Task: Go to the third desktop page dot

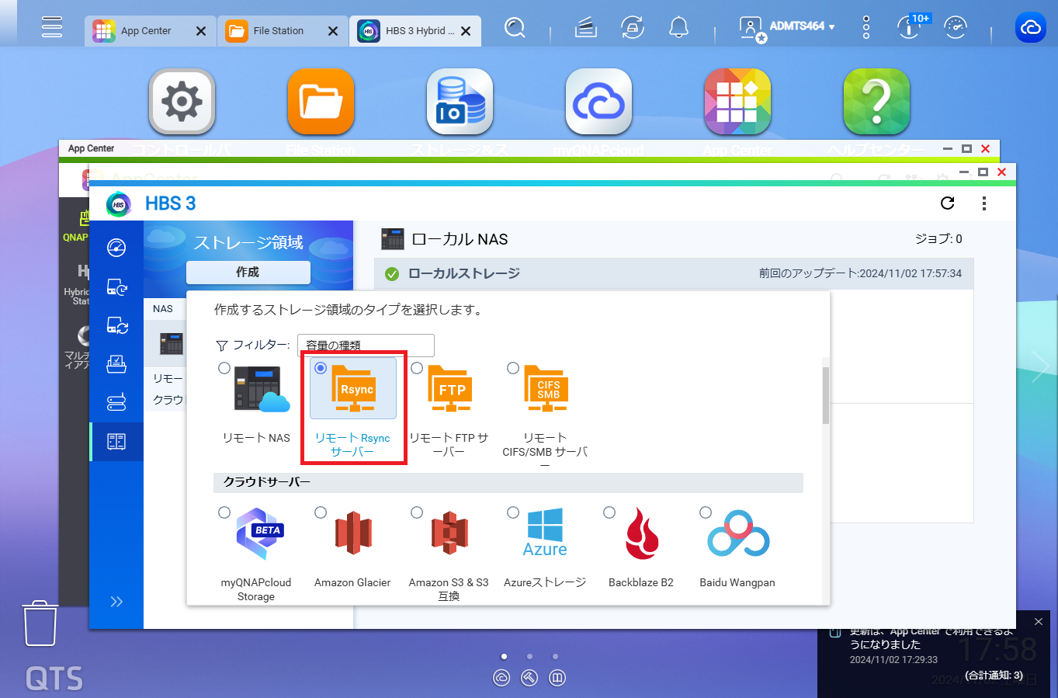Action: tap(555, 657)
